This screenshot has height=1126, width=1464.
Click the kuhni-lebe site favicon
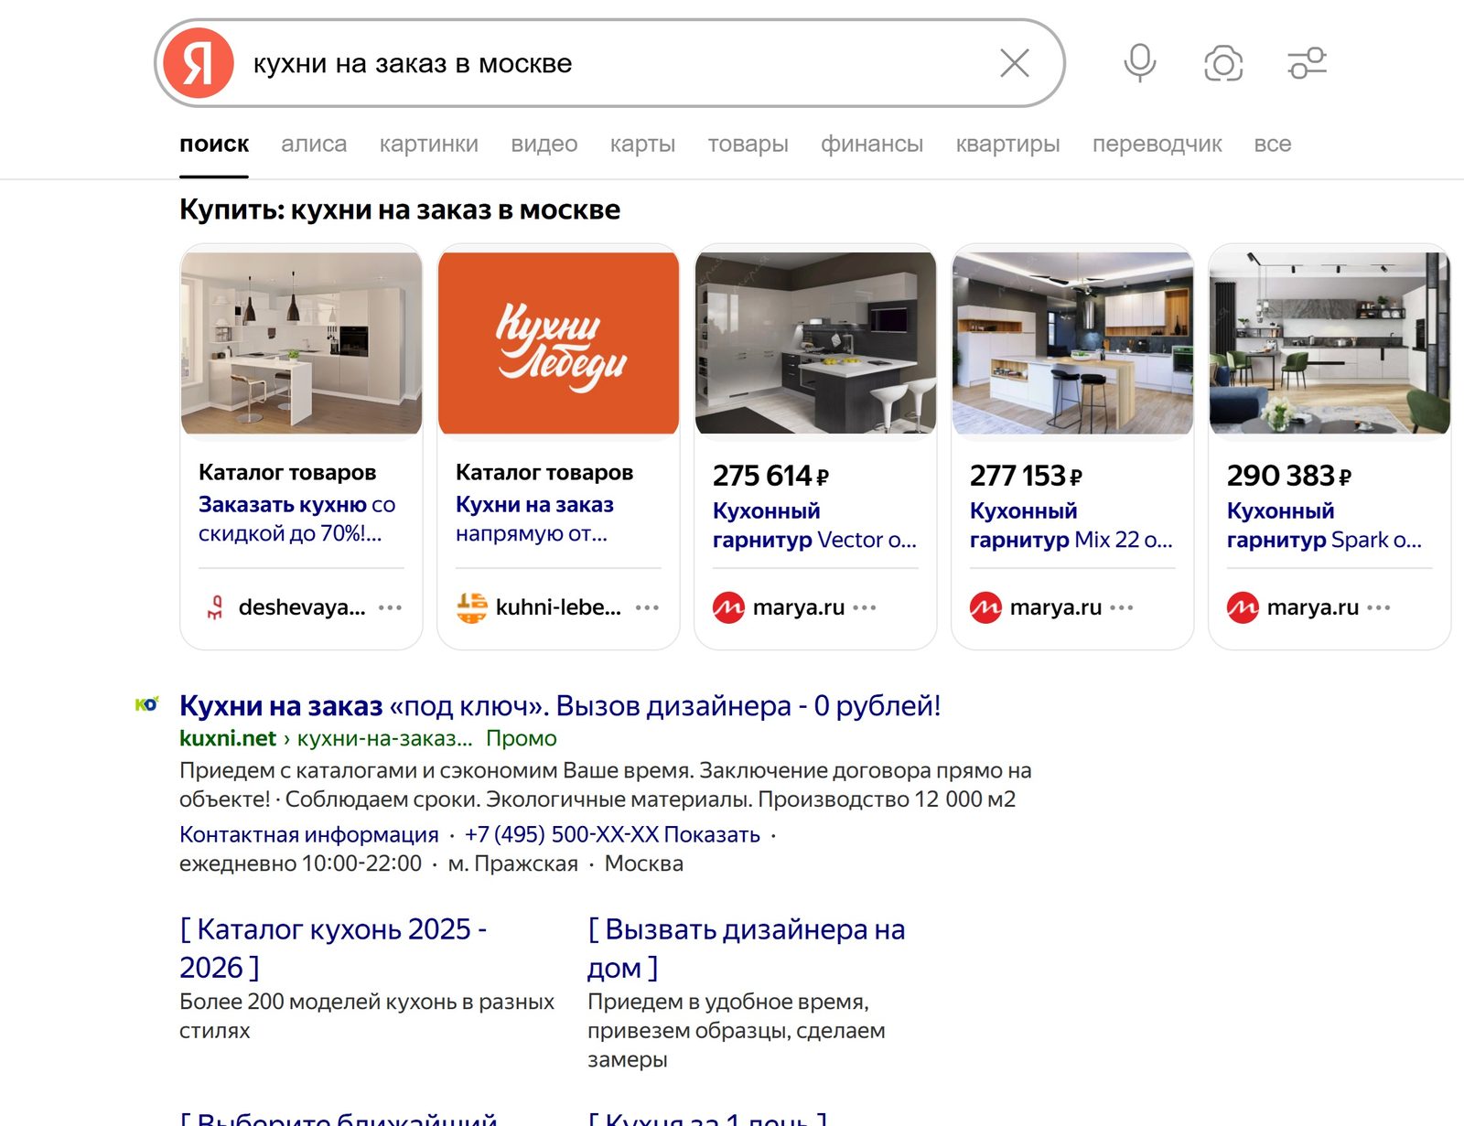coord(471,607)
